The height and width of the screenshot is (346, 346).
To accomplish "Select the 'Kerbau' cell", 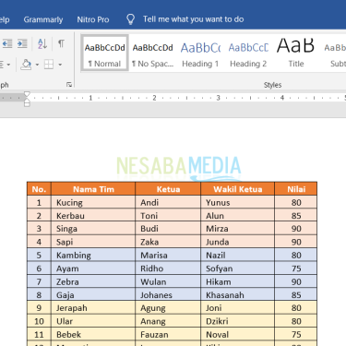I will [x=93, y=216].
